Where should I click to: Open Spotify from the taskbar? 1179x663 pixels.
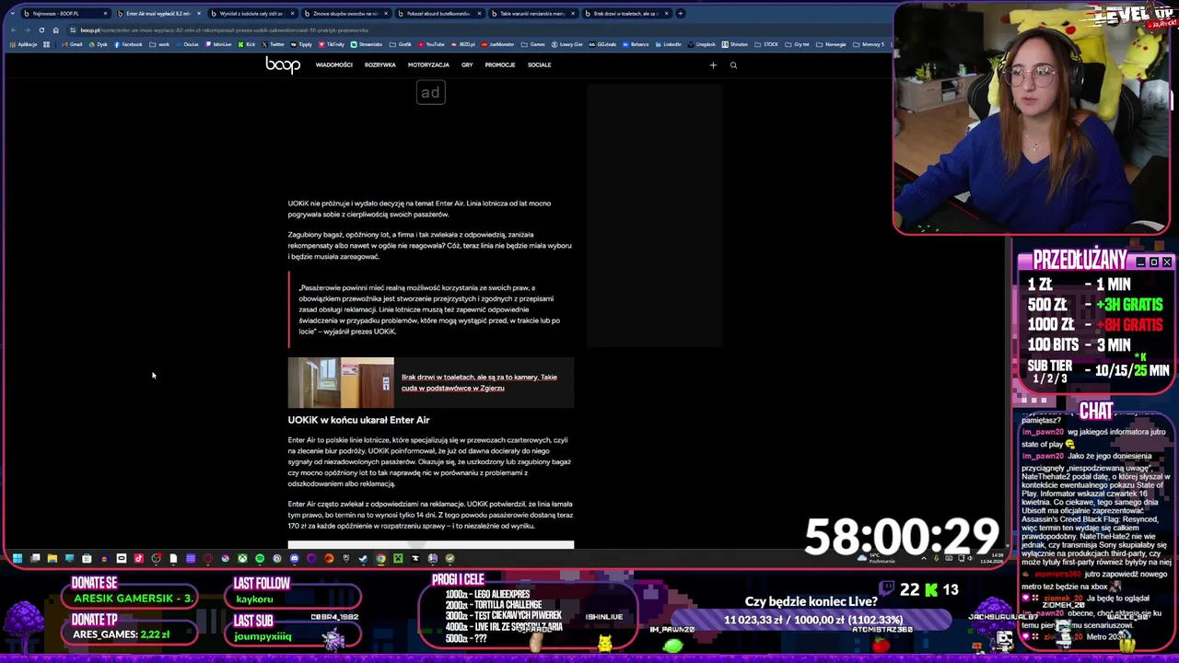pyautogui.click(x=260, y=558)
